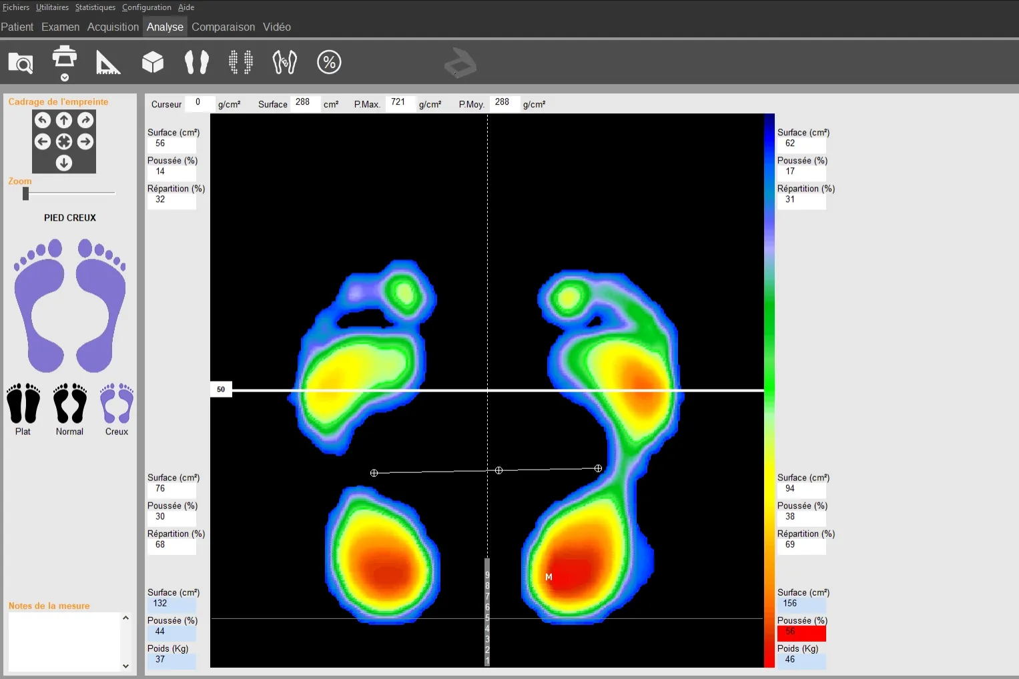This screenshot has width=1019, height=679.
Task: Switch to the 3D cube view
Action: 153,63
